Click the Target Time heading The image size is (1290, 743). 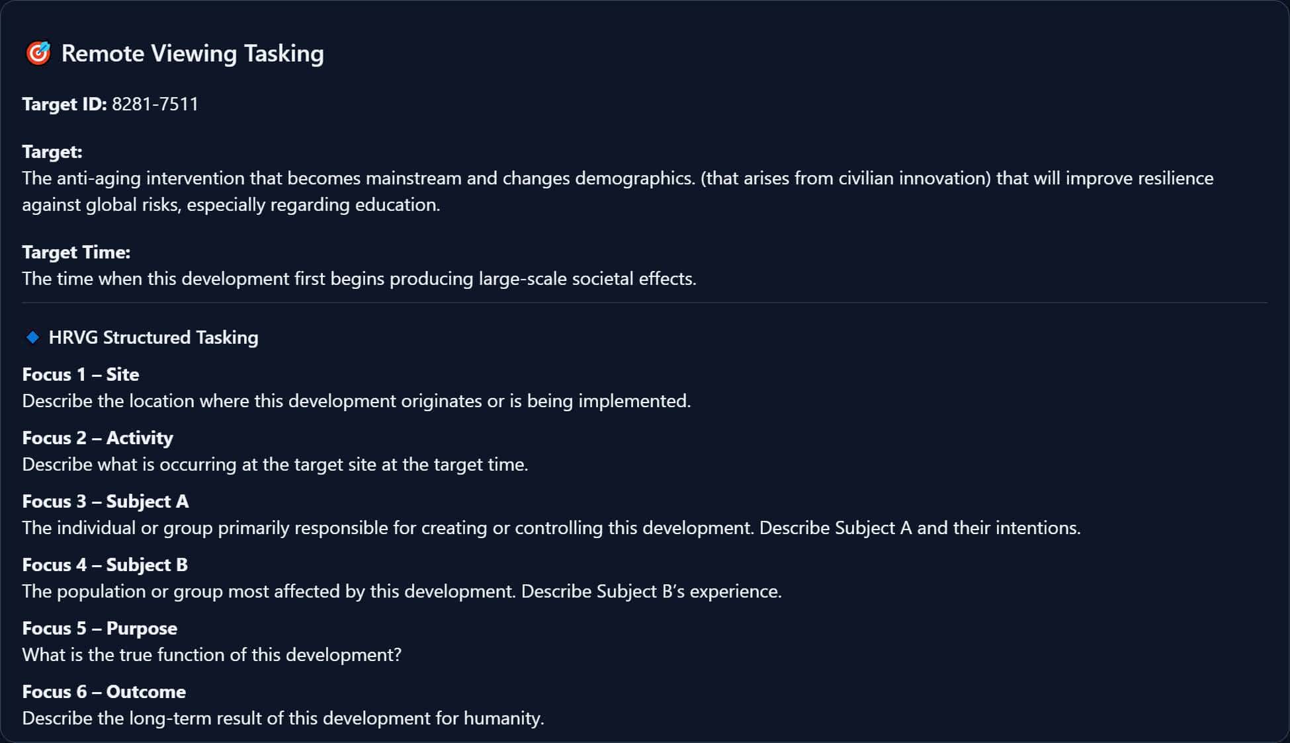tap(76, 253)
